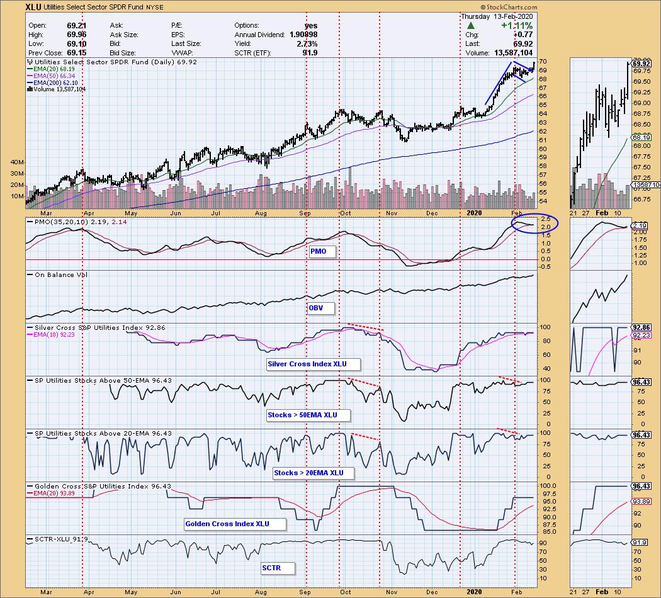This screenshot has height=598, width=661.
Task: Click the Annual Dividend value 1.90898
Action: pos(303,35)
